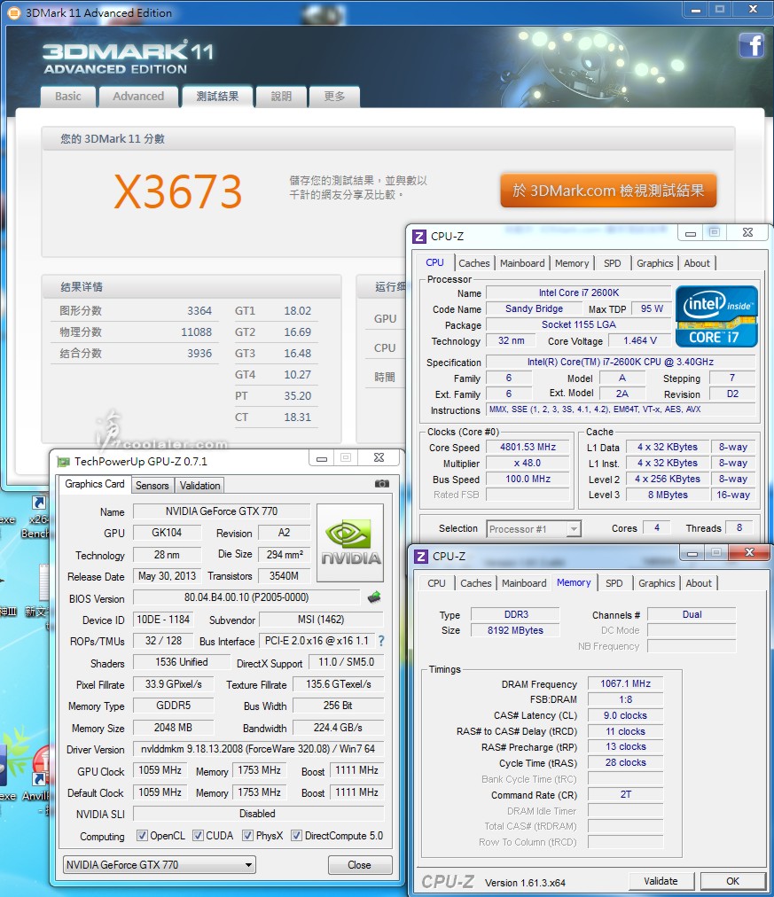Click the NVIDIA logo in GPU-Z
Image resolution: width=774 pixels, height=897 pixels.
[350, 542]
